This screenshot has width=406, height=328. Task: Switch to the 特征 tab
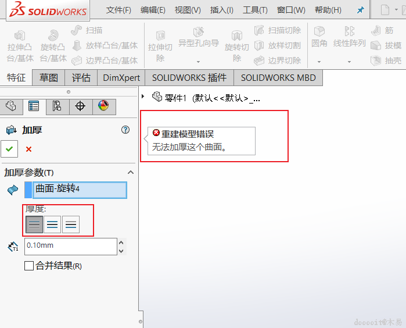click(16, 77)
